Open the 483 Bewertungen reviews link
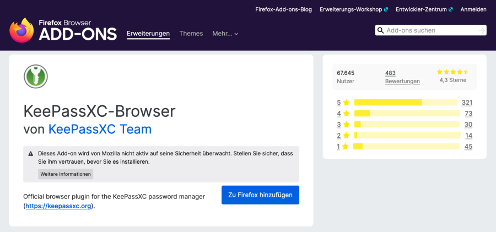496x232 pixels. [402, 77]
